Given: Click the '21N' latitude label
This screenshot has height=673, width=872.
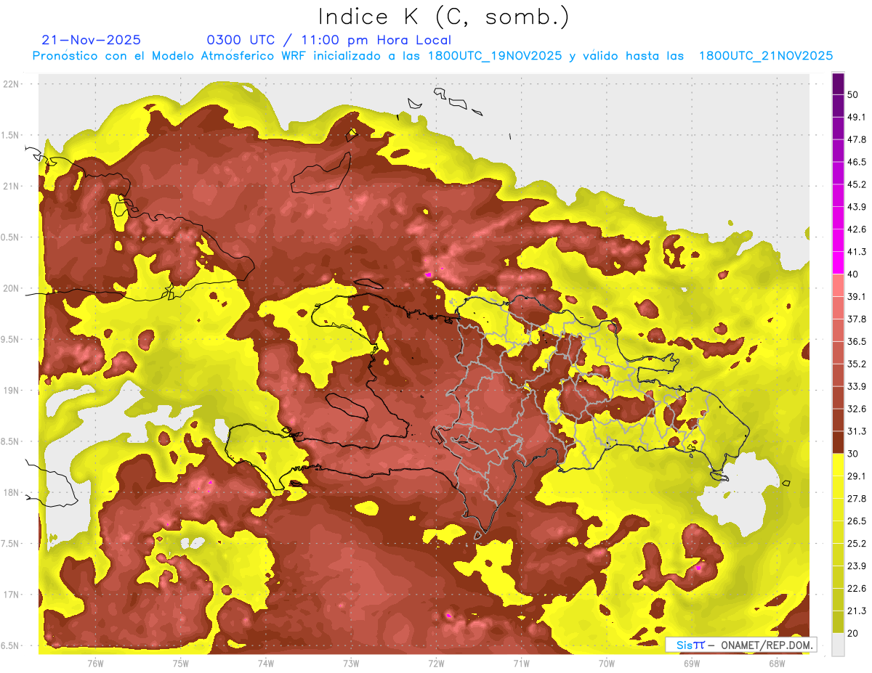Looking at the screenshot, I should tap(12, 186).
